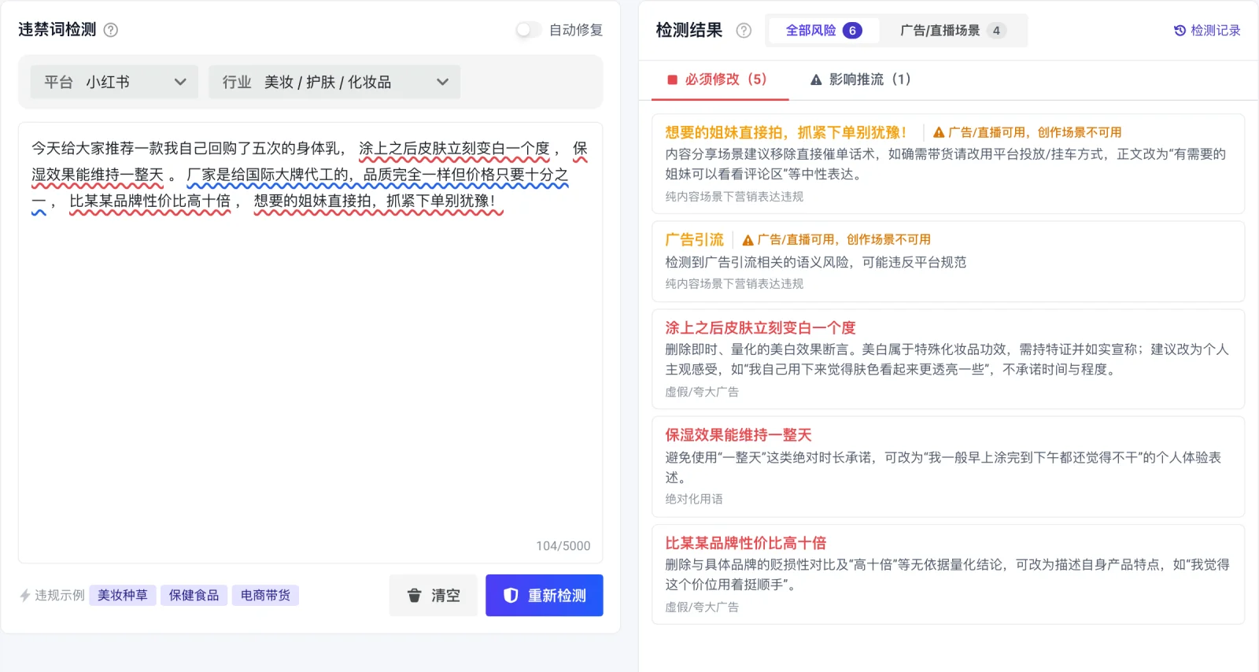Viewport: 1259px width, 672px height.
Task: Open the 平台 小红书 dropdown
Action: click(114, 82)
